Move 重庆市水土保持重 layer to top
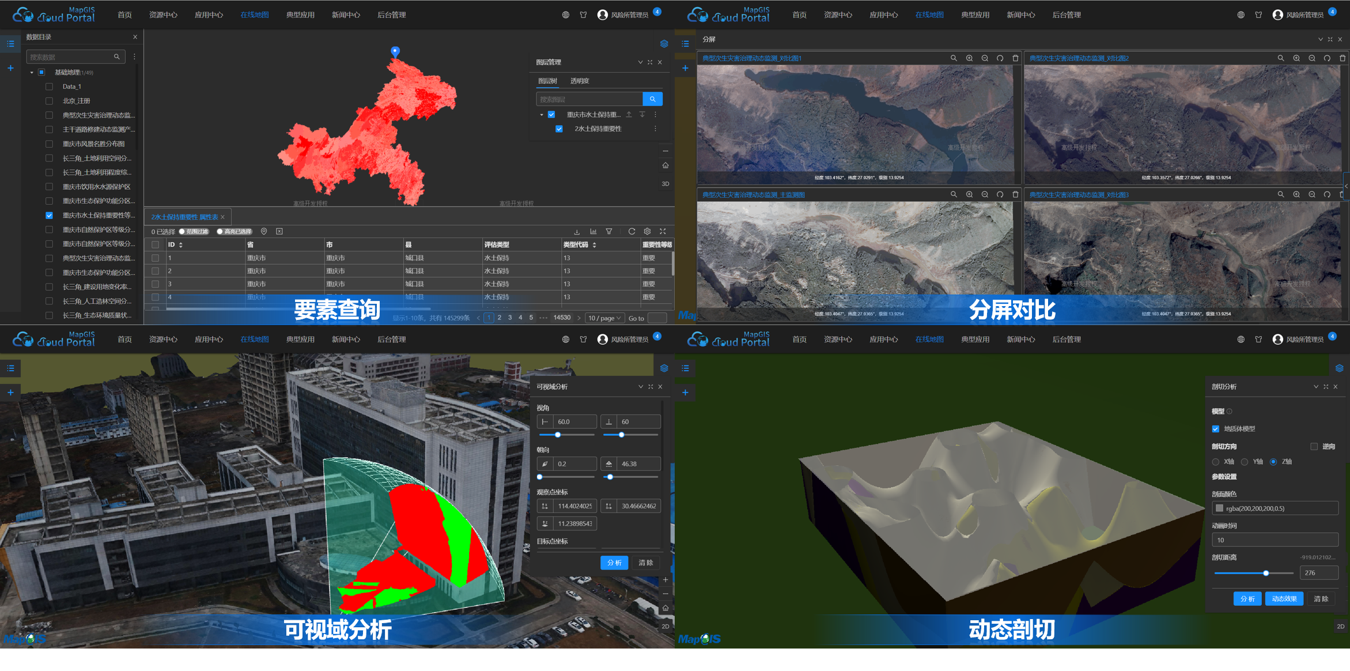The height and width of the screenshot is (671, 1350). [629, 115]
